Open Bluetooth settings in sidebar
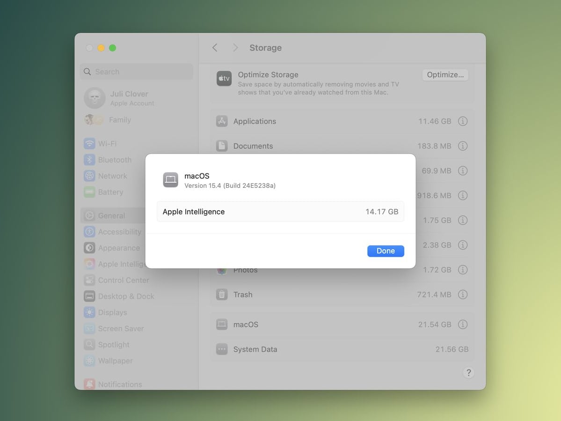This screenshot has height=421, width=561. (x=114, y=160)
